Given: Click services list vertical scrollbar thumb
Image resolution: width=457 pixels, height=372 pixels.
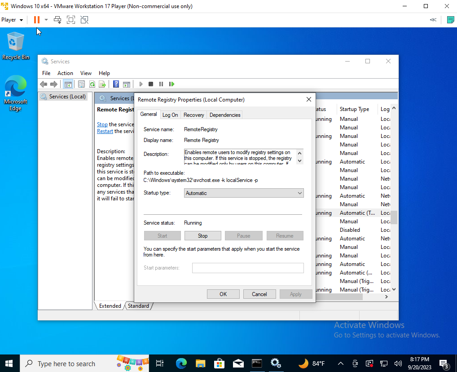Looking at the screenshot, I should tap(394, 217).
